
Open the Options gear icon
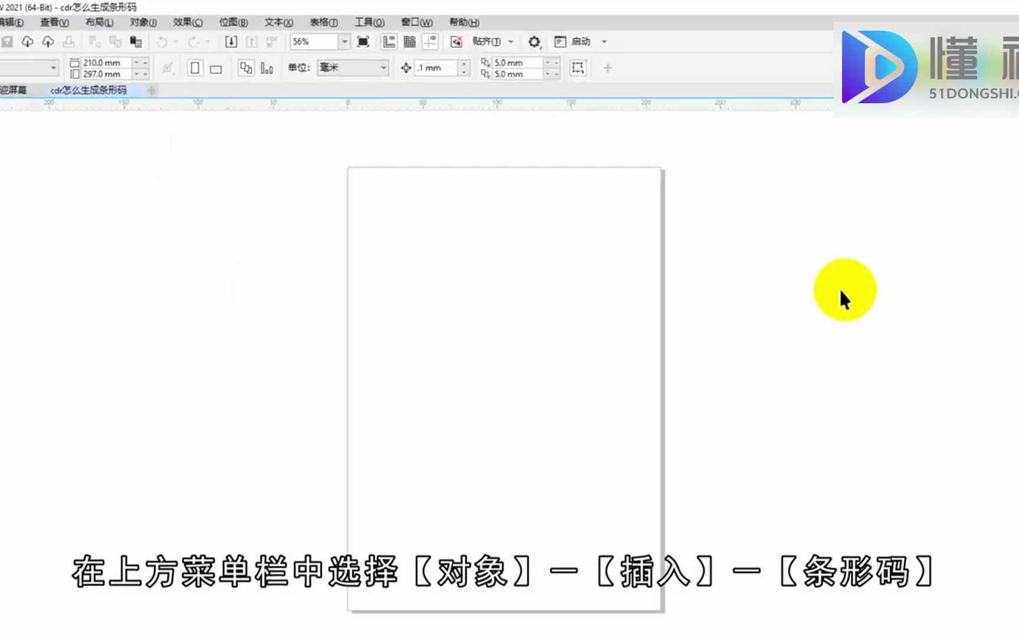pos(534,42)
